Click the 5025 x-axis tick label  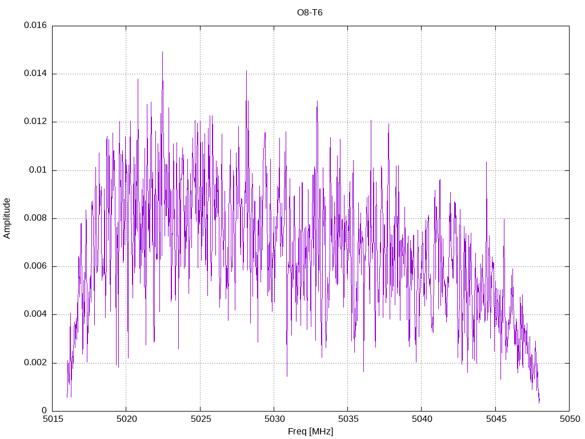click(x=201, y=419)
